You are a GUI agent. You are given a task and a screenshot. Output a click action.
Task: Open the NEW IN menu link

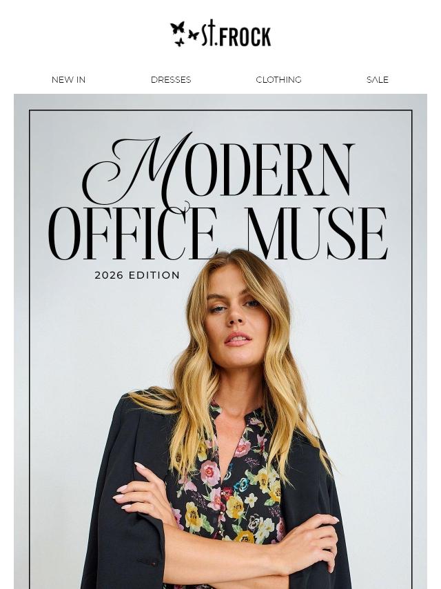click(x=68, y=79)
